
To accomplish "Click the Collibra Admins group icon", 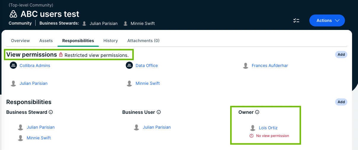I will tap(13, 66).
